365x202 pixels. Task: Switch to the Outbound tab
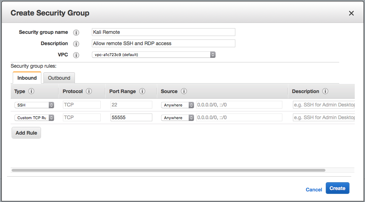click(59, 78)
